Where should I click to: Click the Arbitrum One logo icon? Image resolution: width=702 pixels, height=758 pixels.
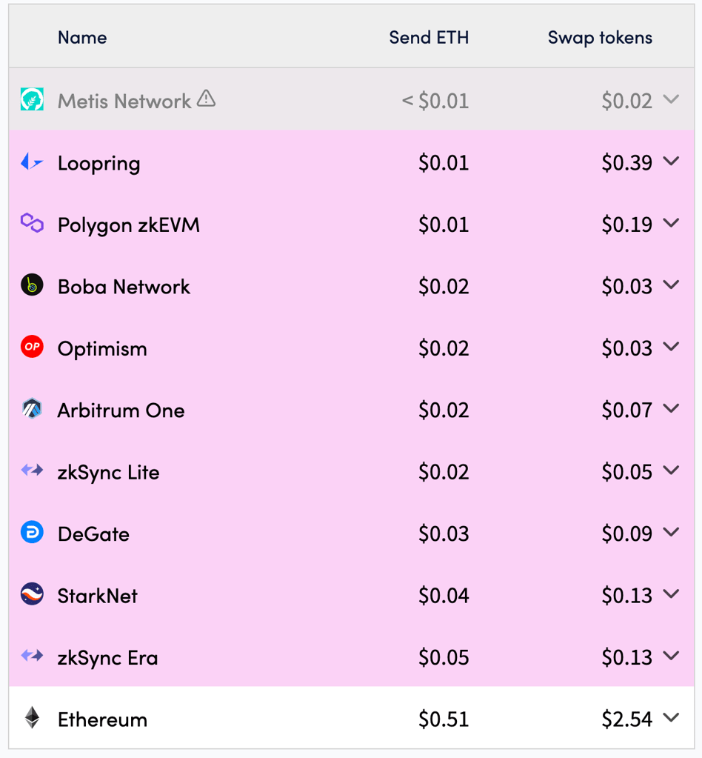(32, 409)
